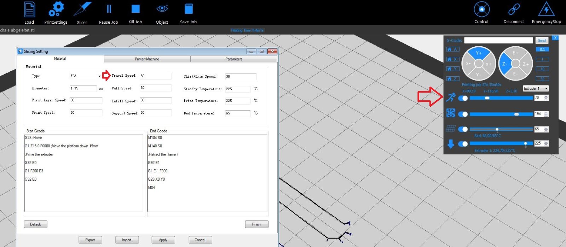This screenshot has width=566, height=247.
Task: Toggle the fan switch
Action: [x=463, y=114]
